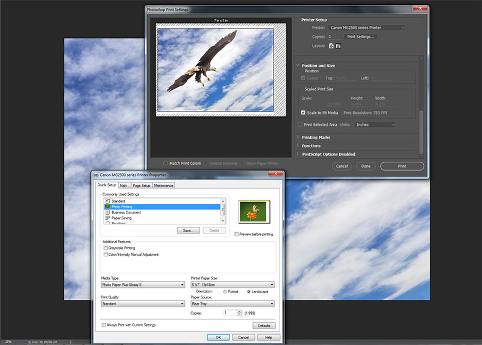
Task: Click the eagle print preview image
Action: (x=214, y=69)
